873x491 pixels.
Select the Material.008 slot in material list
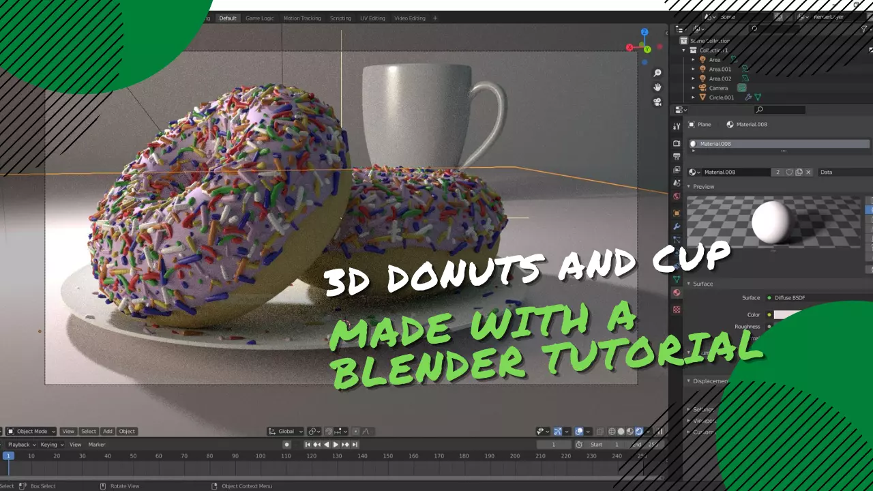[x=779, y=144]
